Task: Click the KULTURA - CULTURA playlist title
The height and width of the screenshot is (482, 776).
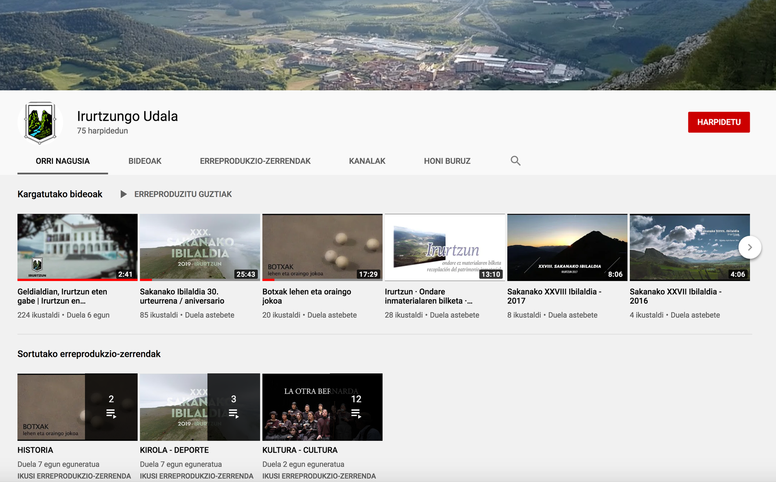Action: tap(300, 450)
